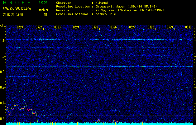196x125 pixels.
Task: Click the 0.7 frequency axis label
Action: point(2,103)
